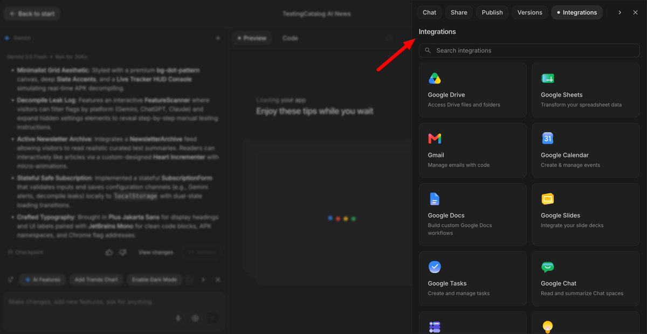
Task: Click the Google Docs icon
Action: pyautogui.click(x=435, y=199)
